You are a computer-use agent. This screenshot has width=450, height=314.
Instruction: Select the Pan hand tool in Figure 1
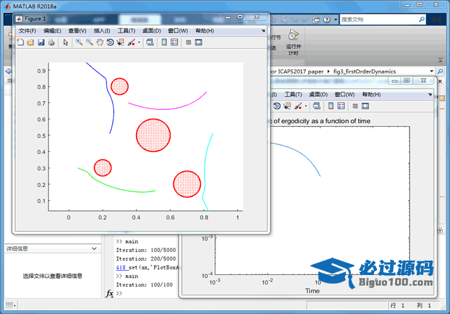click(99, 42)
